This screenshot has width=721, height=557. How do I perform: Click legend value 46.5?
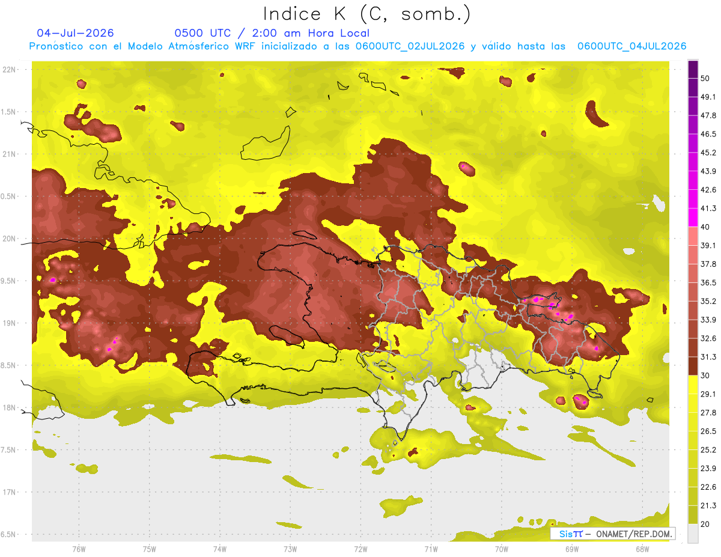pyautogui.click(x=708, y=134)
